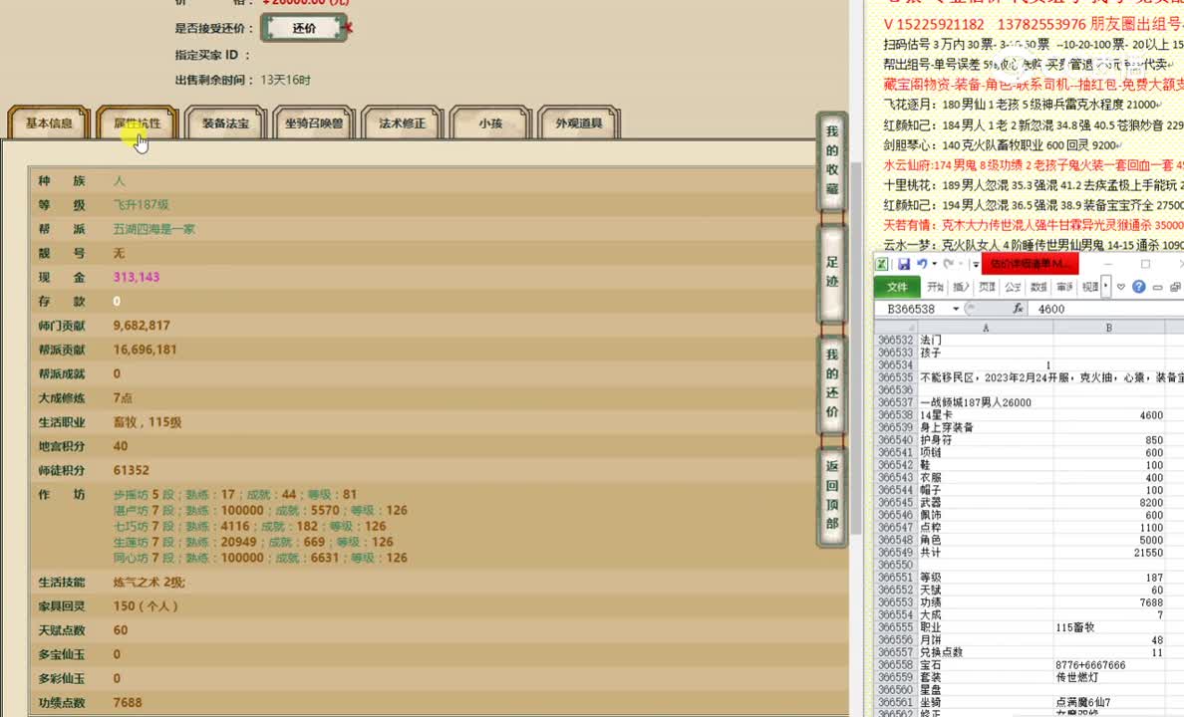Switch to the 装备法宝 tab

click(x=225, y=123)
